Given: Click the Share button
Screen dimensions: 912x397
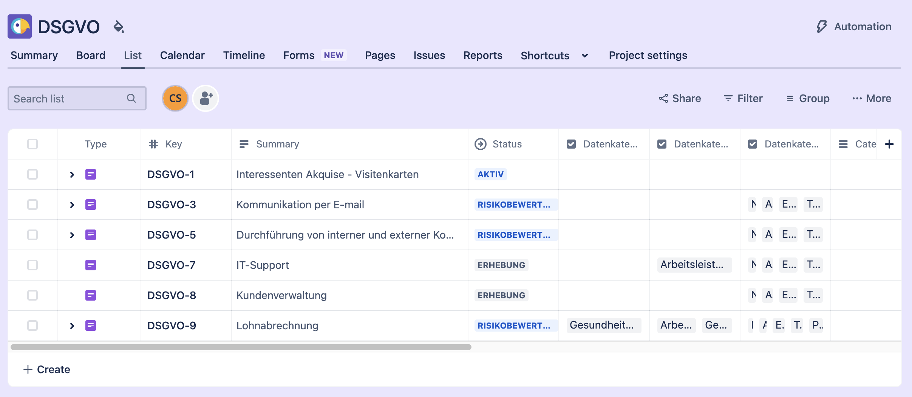Looking at the screenshot, I should point(680,98).
